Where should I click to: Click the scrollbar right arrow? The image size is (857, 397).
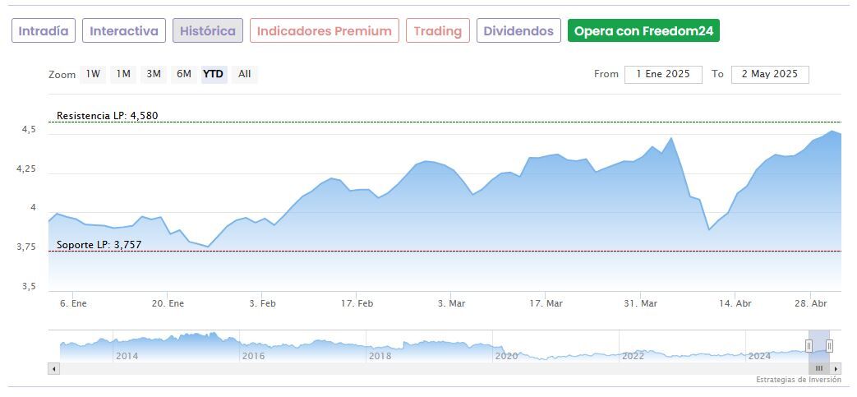(x=836, y=368)
